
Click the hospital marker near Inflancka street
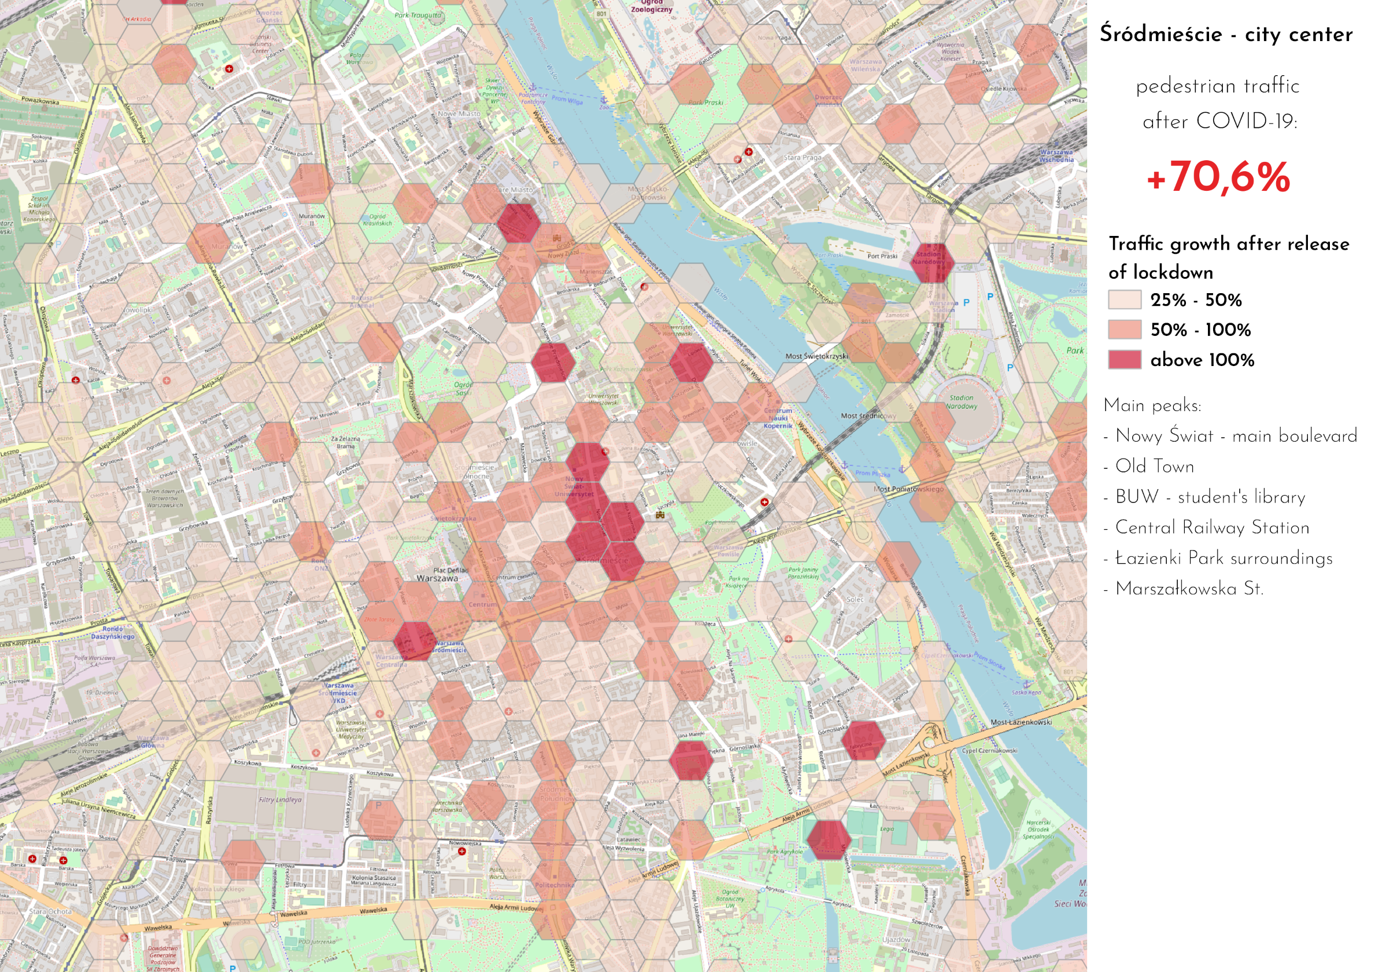(229, 69)
